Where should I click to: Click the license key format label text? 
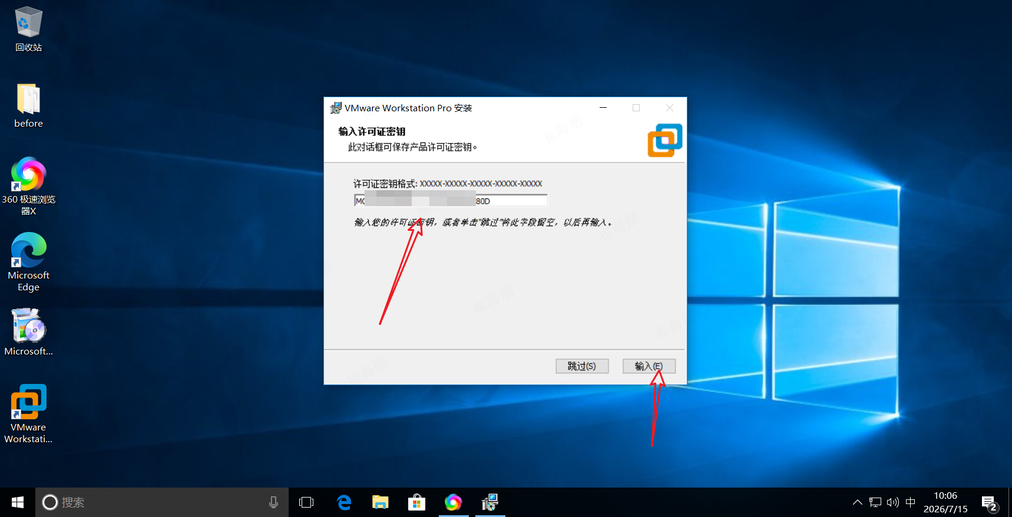coord(448,184)
